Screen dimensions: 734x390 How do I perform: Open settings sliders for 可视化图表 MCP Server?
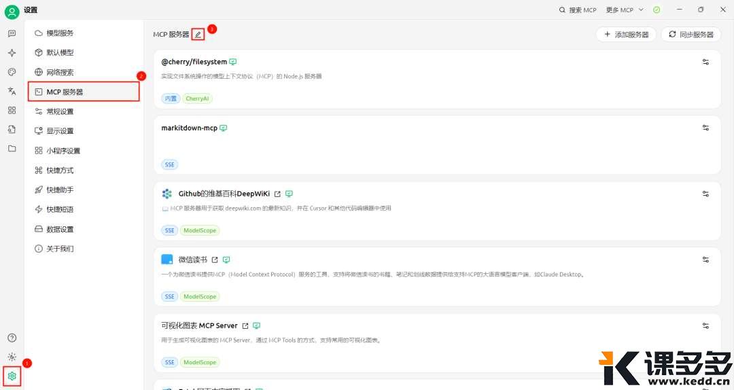pyautogui.click(x=705, y=325)
